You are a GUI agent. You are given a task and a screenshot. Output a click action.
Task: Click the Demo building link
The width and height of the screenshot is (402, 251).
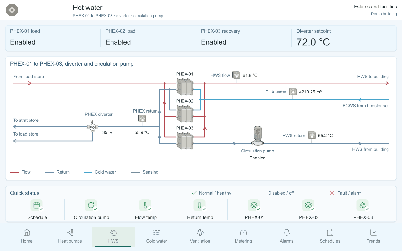tap(384, 14)
